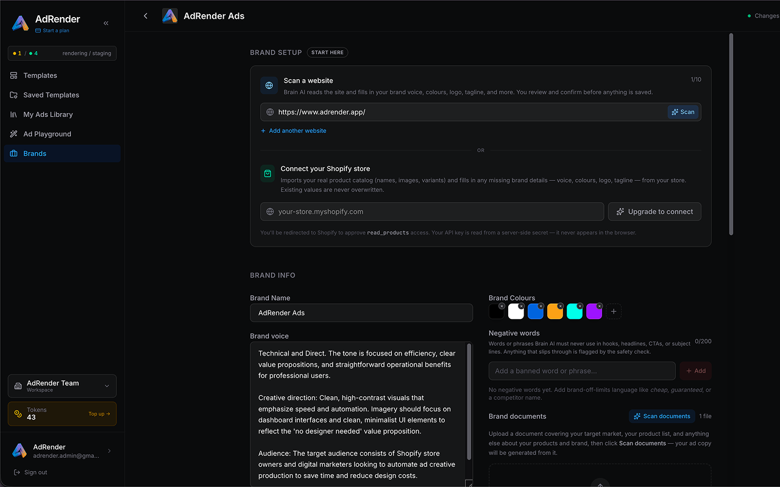Open the Ad Playground
Screen dimensions: 780x487
(x=62, y=134)
